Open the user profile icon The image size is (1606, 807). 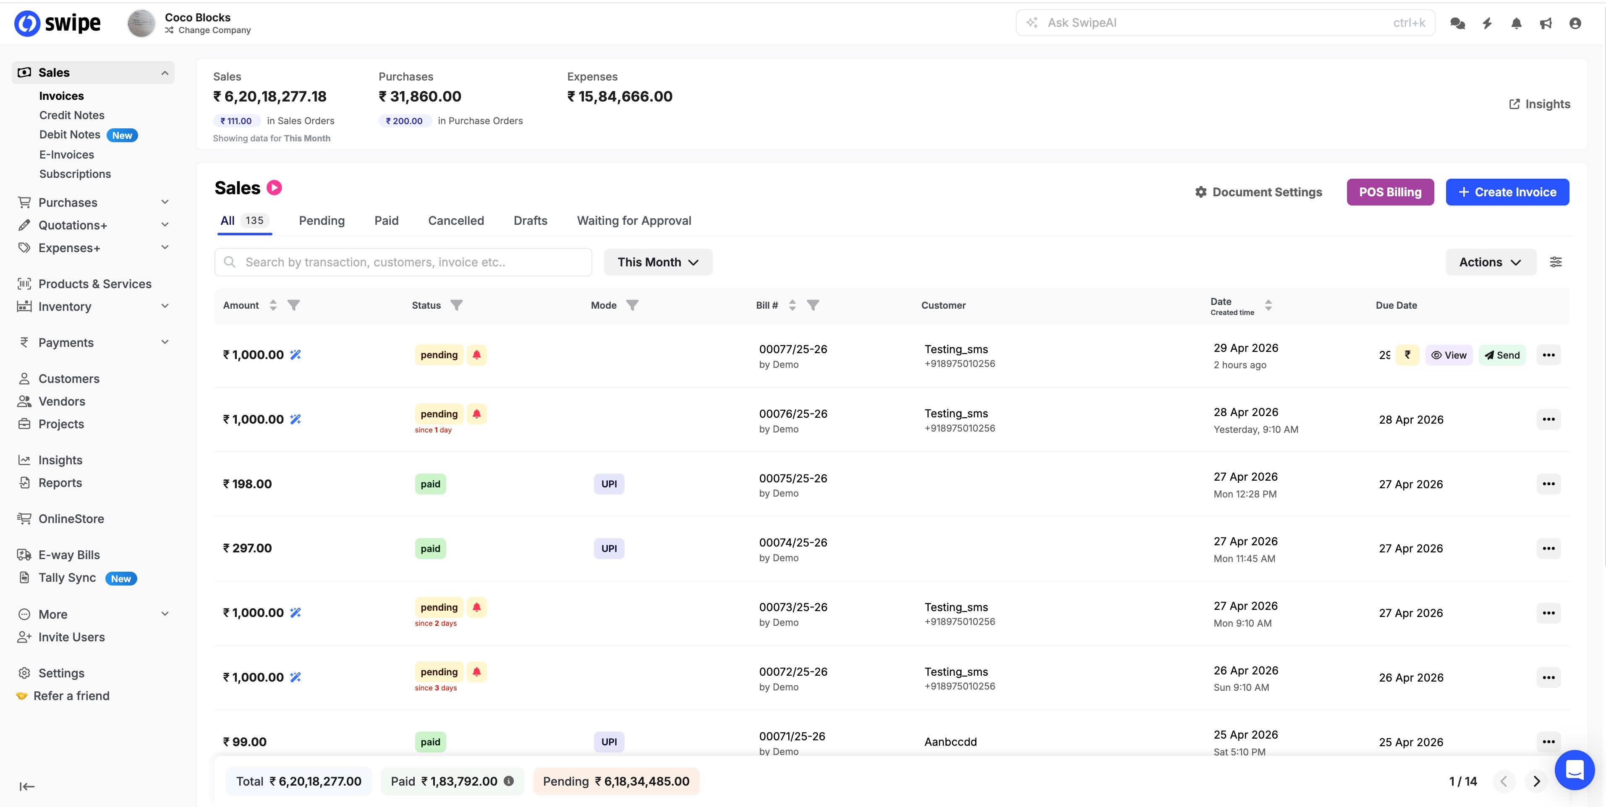coord(1575,23)
